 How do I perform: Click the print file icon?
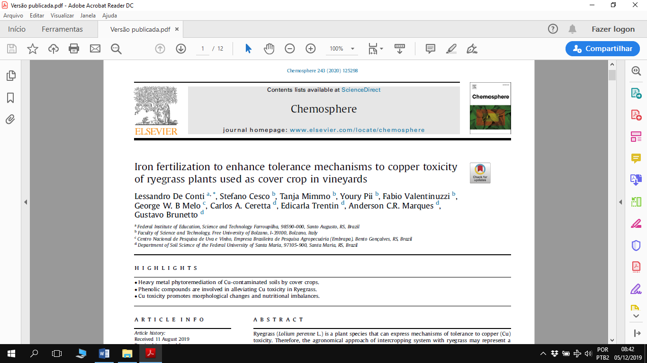tap(74, 49)
